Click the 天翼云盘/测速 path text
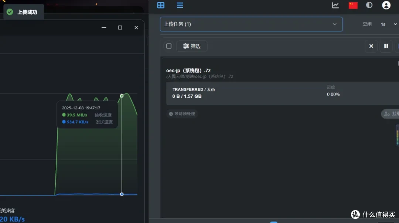399x223 pixels. click(199, 76)
